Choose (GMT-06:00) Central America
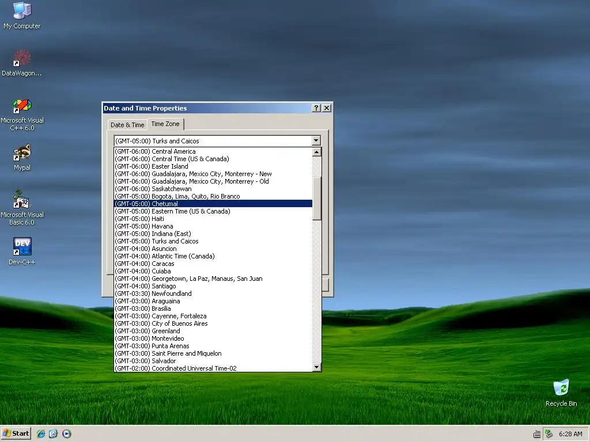This screenshot has width=590, height=442. tap(213, 151)
